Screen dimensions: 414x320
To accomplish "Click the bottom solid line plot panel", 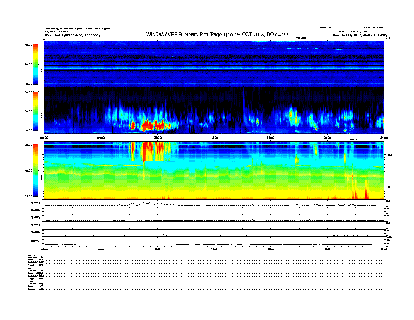I will [x=214, y=242].
